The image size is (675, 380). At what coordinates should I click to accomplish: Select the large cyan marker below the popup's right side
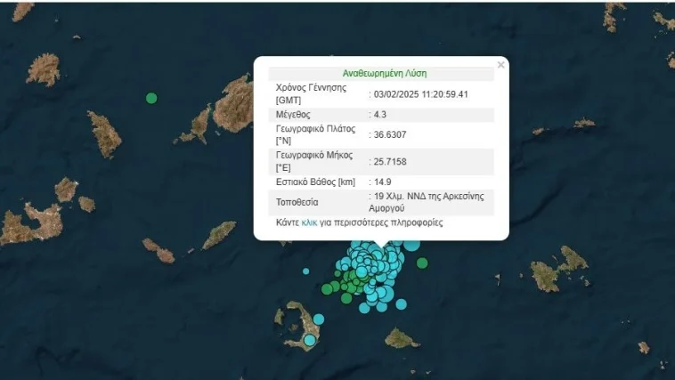coord(411,245)
